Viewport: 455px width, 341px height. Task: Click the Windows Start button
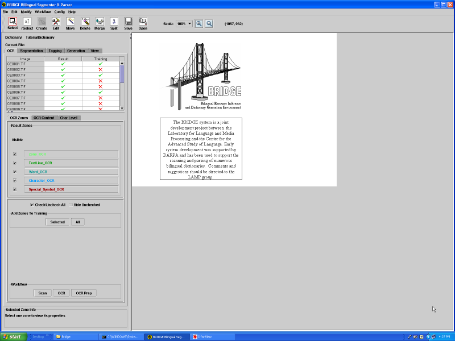pyautogui.click(x=12, y=336)
